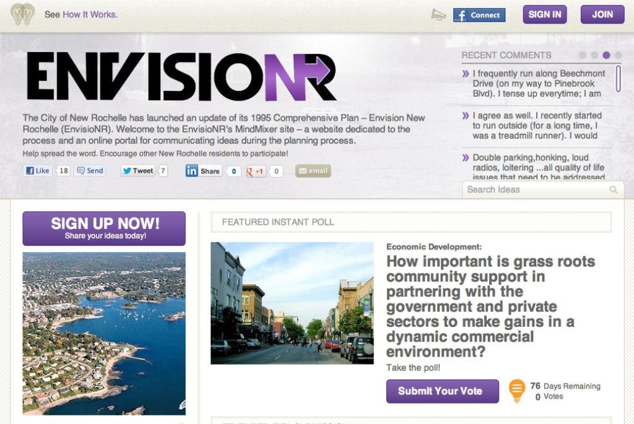
Task: Click the SIGN IN button
Action: (x=545, y=15)
